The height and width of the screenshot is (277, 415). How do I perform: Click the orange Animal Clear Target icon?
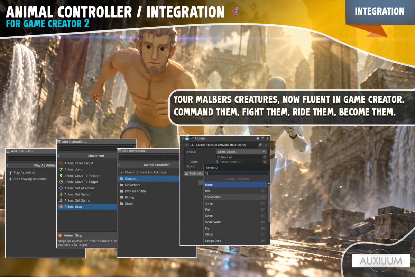[61, 163]
